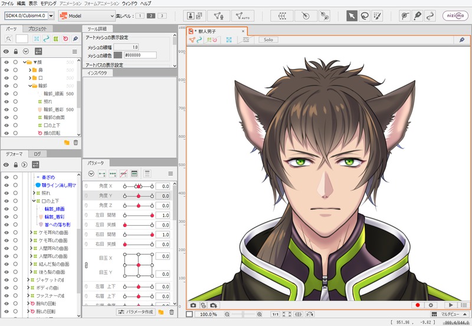Select the glue tool icon

point(405,16)
